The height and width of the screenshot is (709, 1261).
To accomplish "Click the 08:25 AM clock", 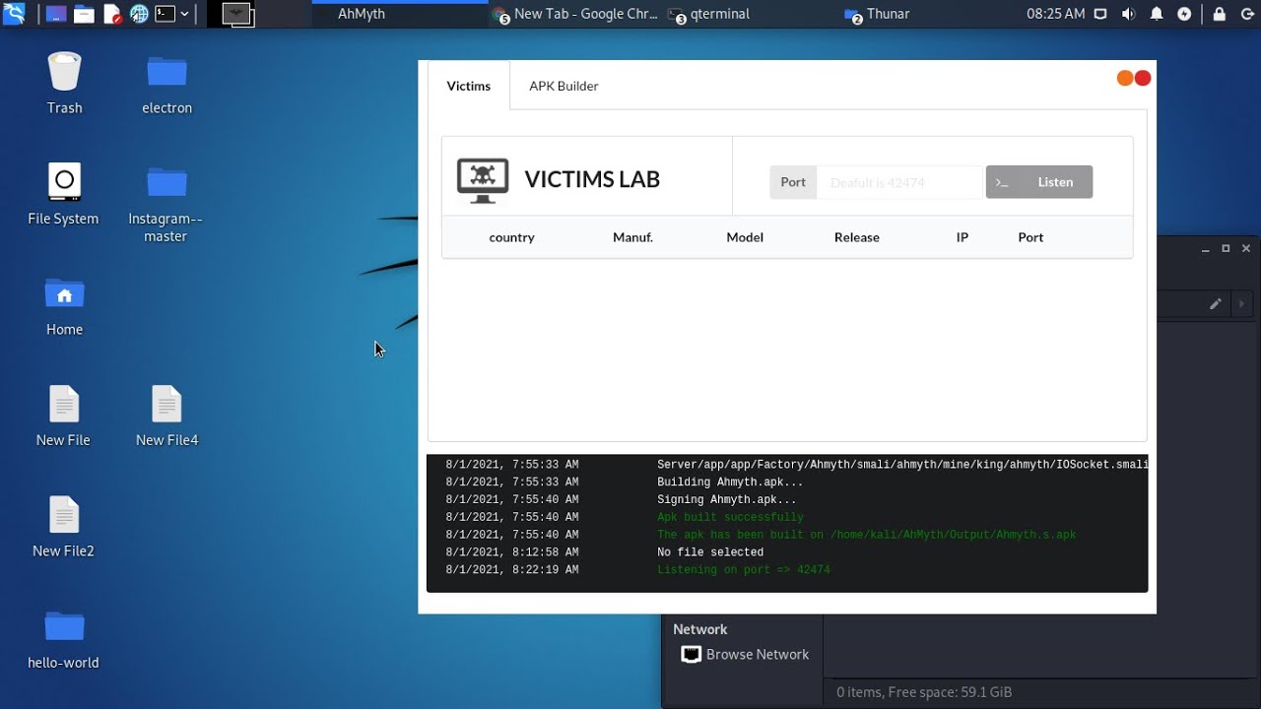I will click(1055, 14).
